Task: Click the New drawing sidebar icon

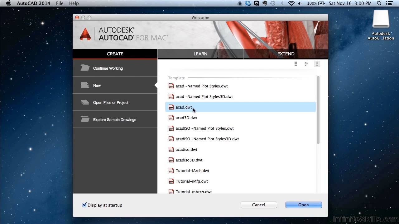Action: click(x=85, y=85)
